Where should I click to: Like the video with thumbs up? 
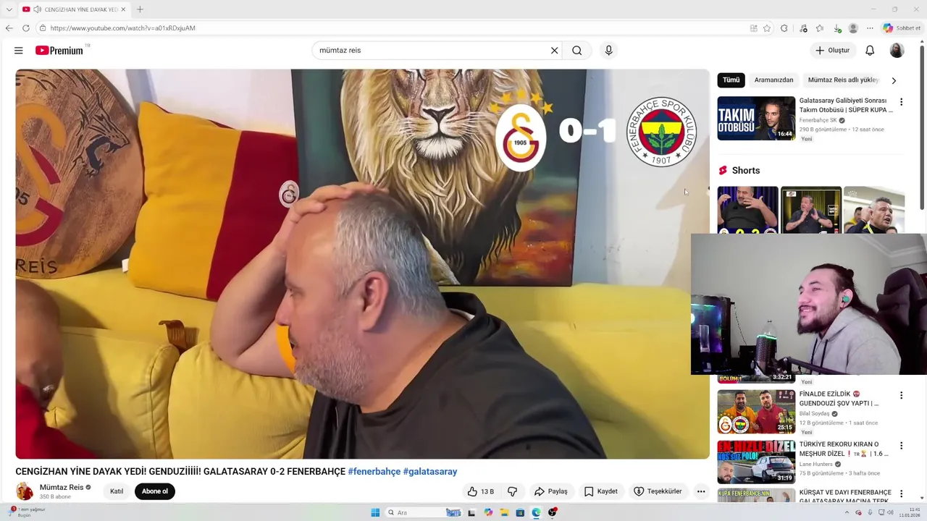click(481, 491)
